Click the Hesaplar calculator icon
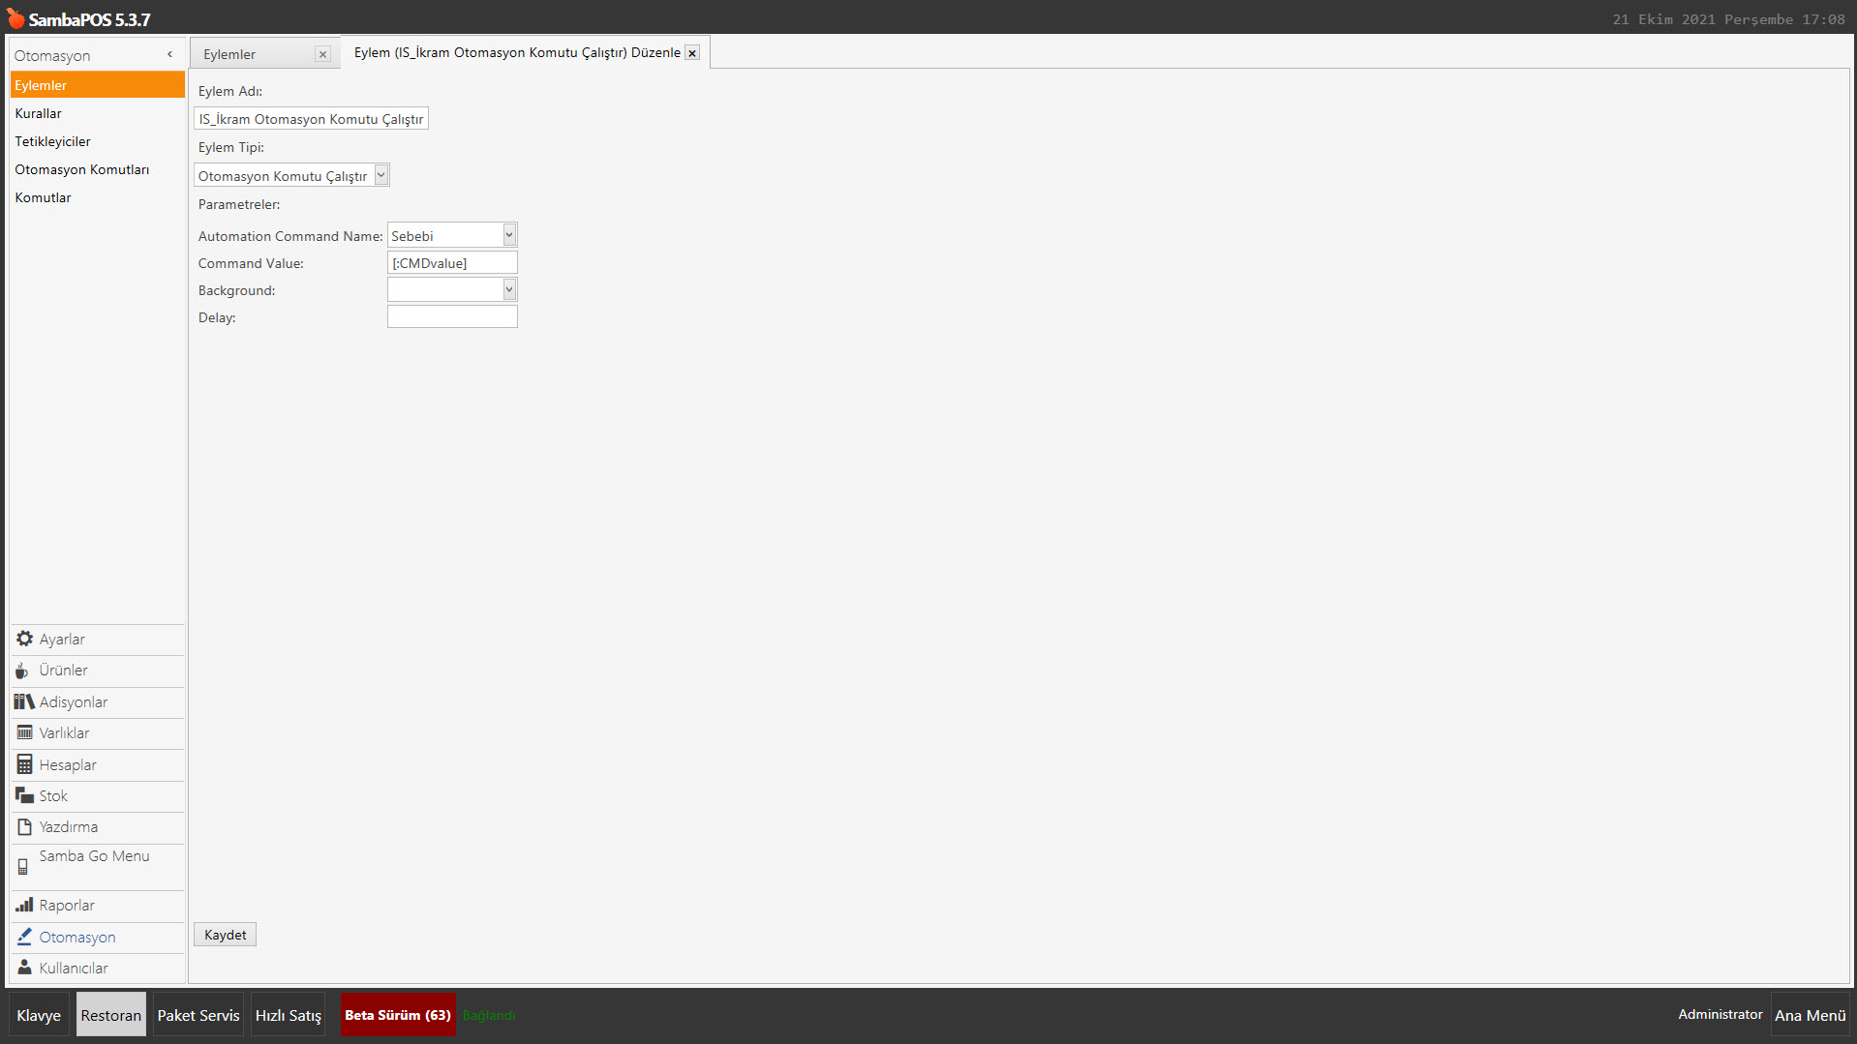Screen dimensions: 1857x1044 pos(24,764)
